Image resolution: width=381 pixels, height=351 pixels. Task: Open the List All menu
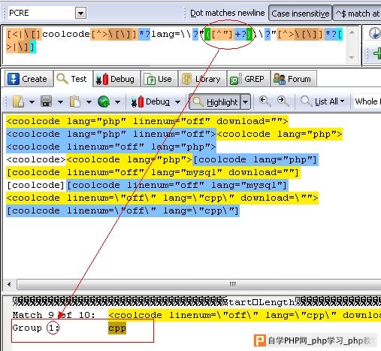322,101
